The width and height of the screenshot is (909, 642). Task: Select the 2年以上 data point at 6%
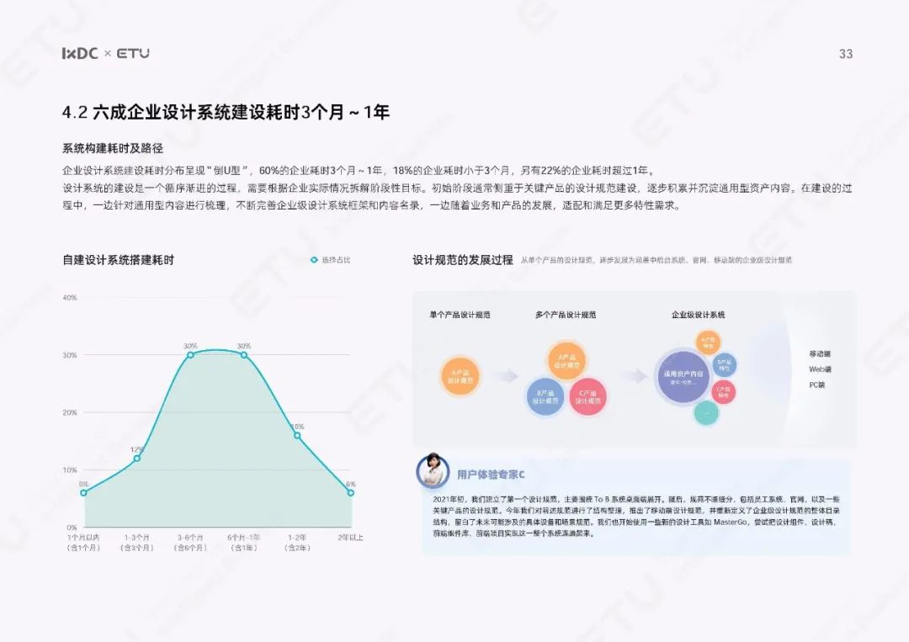pos(350,493)
